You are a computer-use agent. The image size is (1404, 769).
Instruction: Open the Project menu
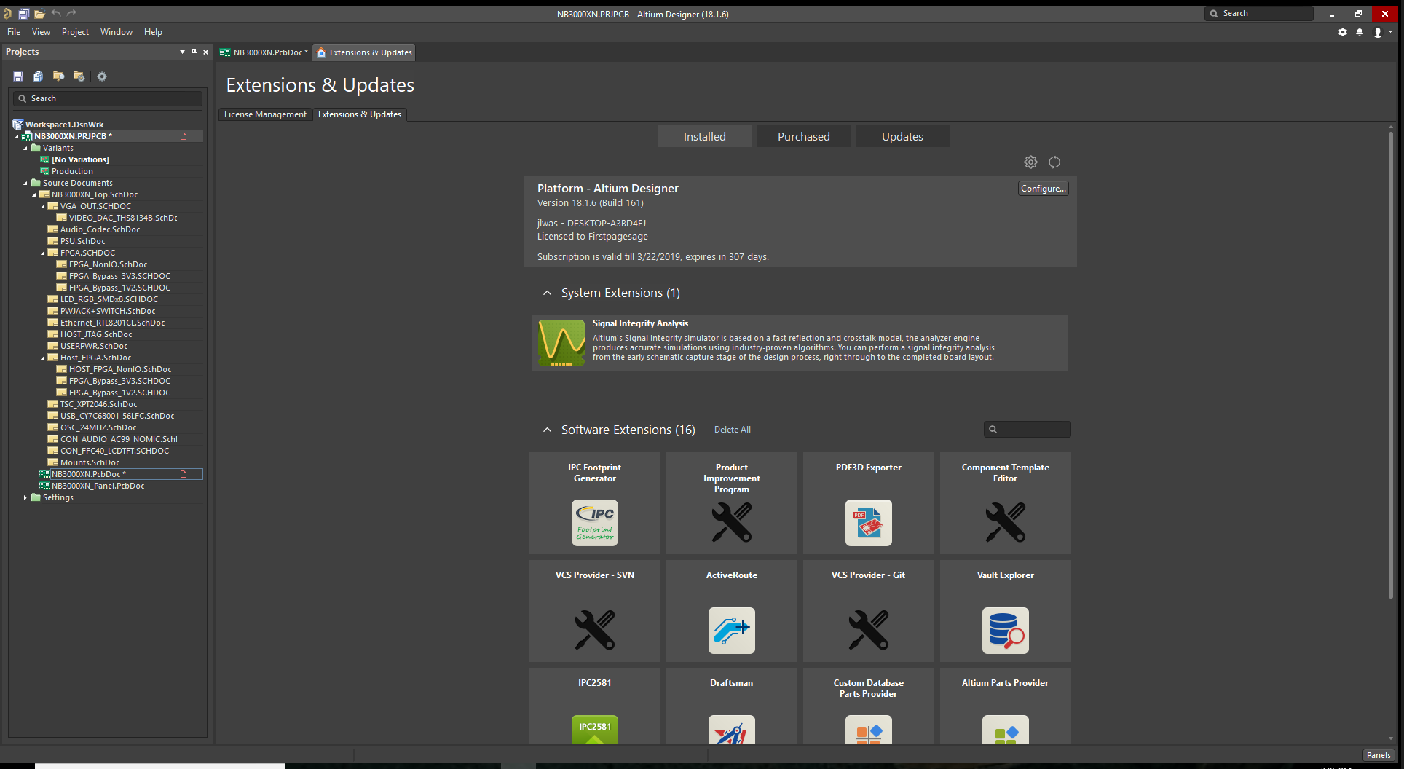tap(75, 32)
